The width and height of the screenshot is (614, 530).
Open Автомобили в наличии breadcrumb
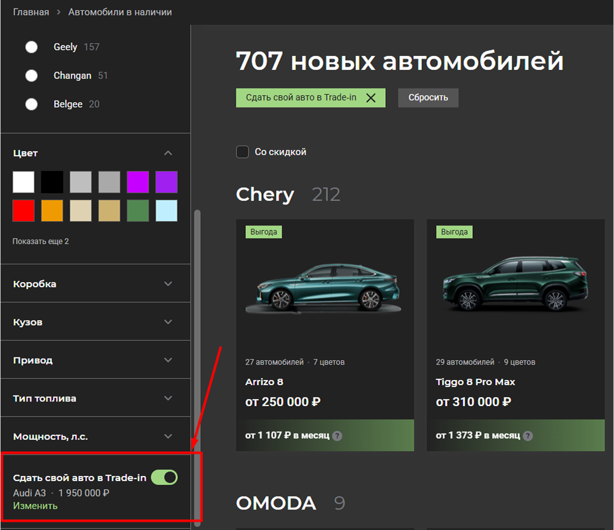pyautogui.click(x=120, y=12)
